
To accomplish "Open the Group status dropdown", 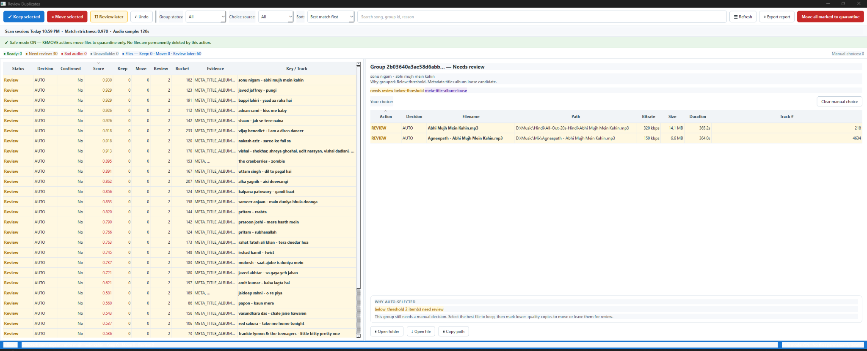I will click(x=206, y=17).
